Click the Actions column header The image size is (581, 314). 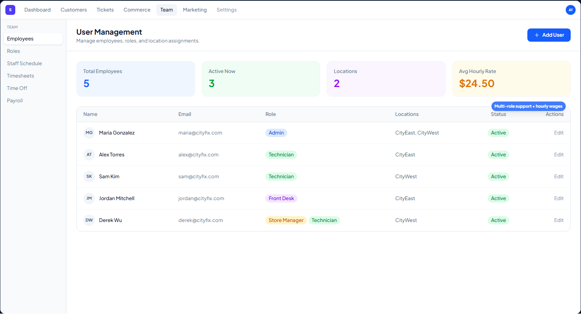(x=555, y=114)
